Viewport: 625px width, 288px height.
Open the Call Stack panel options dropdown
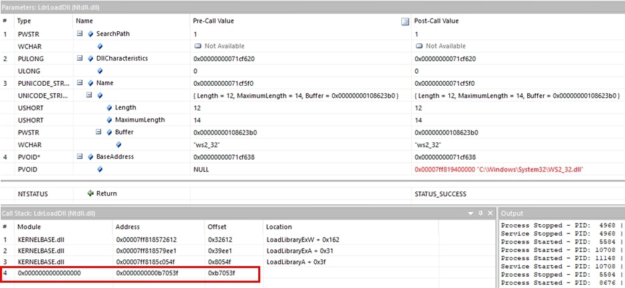pos(471,214)
